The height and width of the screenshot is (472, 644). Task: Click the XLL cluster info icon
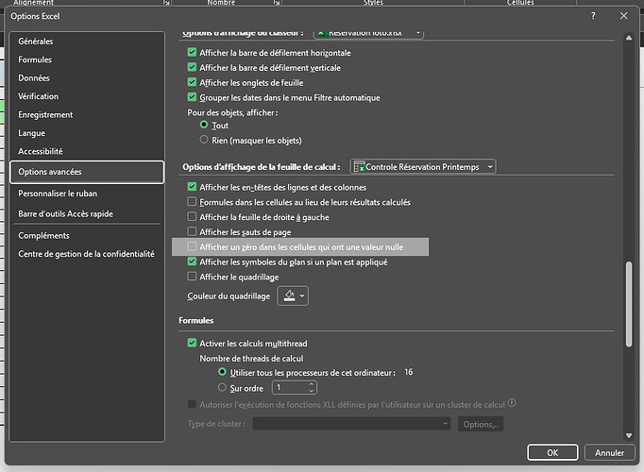(x=512, y=403)
